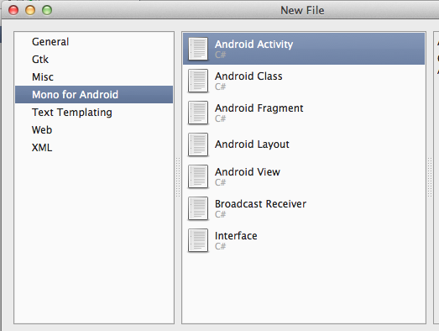This screenshot has width=439, height=331.
Task: Click splitter handle right of template list
Action: click(430, 177)
